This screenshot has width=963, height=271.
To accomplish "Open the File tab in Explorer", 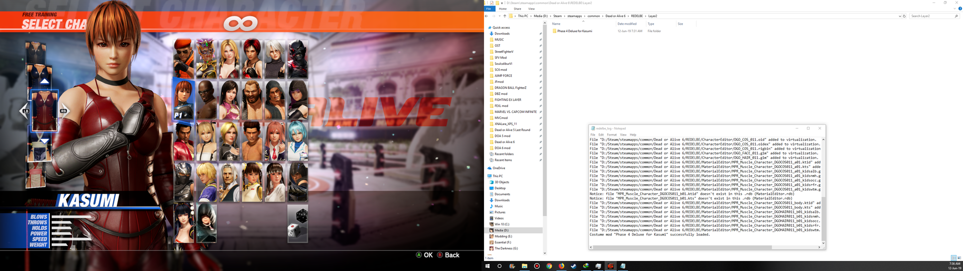I will [489, 9].
